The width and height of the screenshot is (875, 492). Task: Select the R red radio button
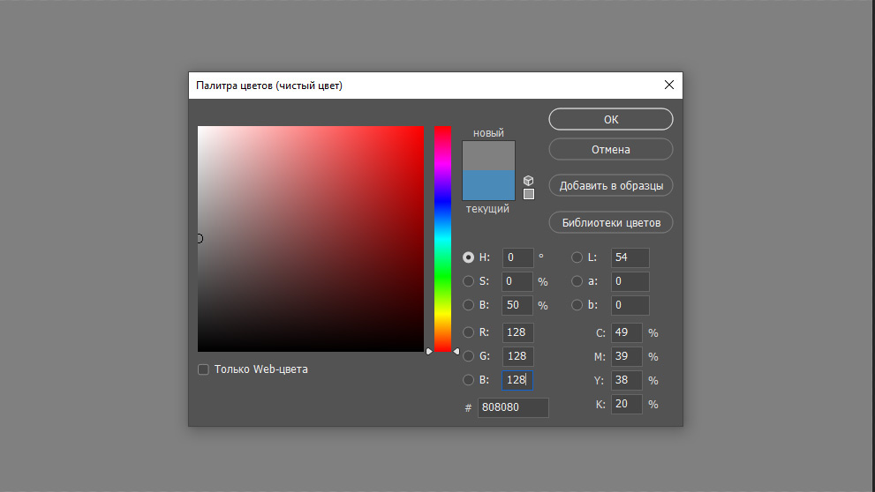(x=468, y=332)
